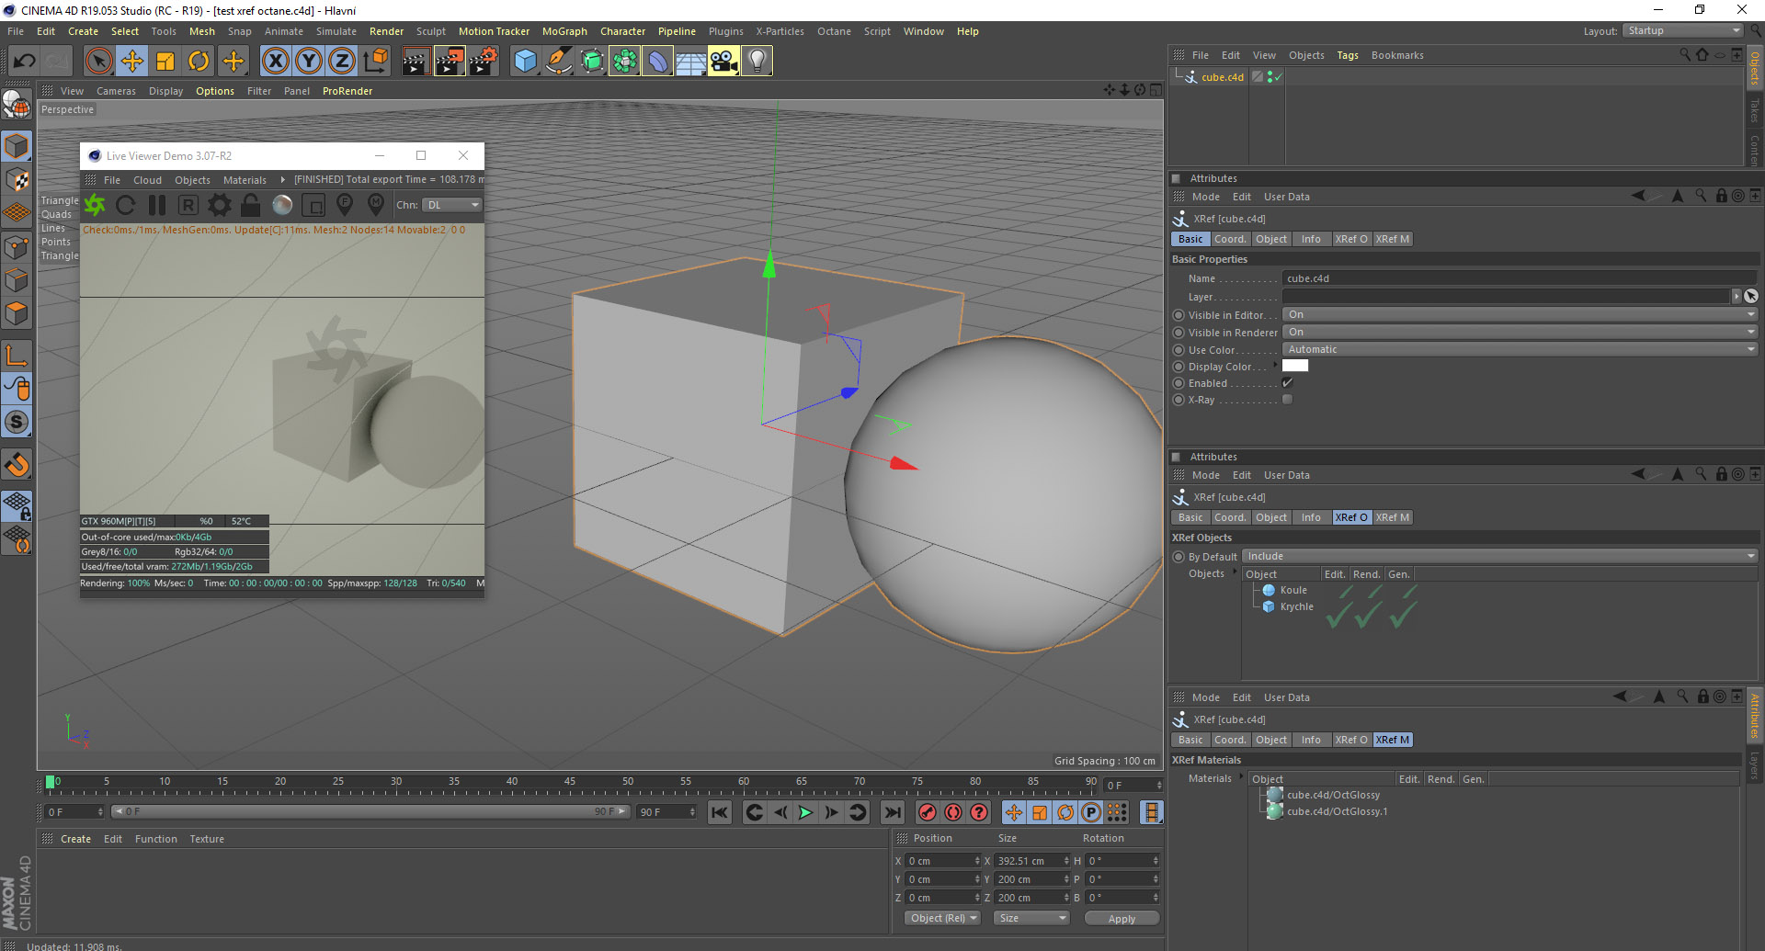
Task: Toggle the Visible in Editor animation radio dot
Action: tap(1179, 315)
